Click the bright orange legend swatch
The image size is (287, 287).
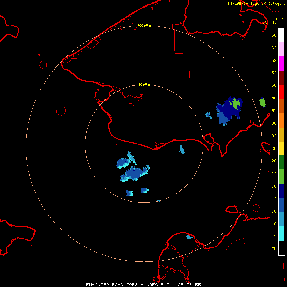point(282,121)
